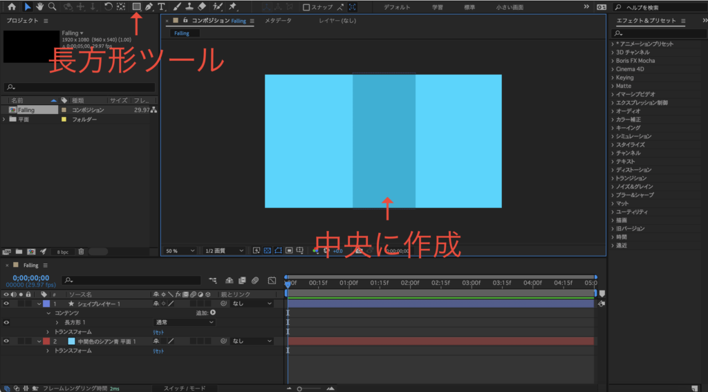The height and width of the screenshot is (392, 708).
Task: Select the Eraser tool
Action: (x=202, y=7)
